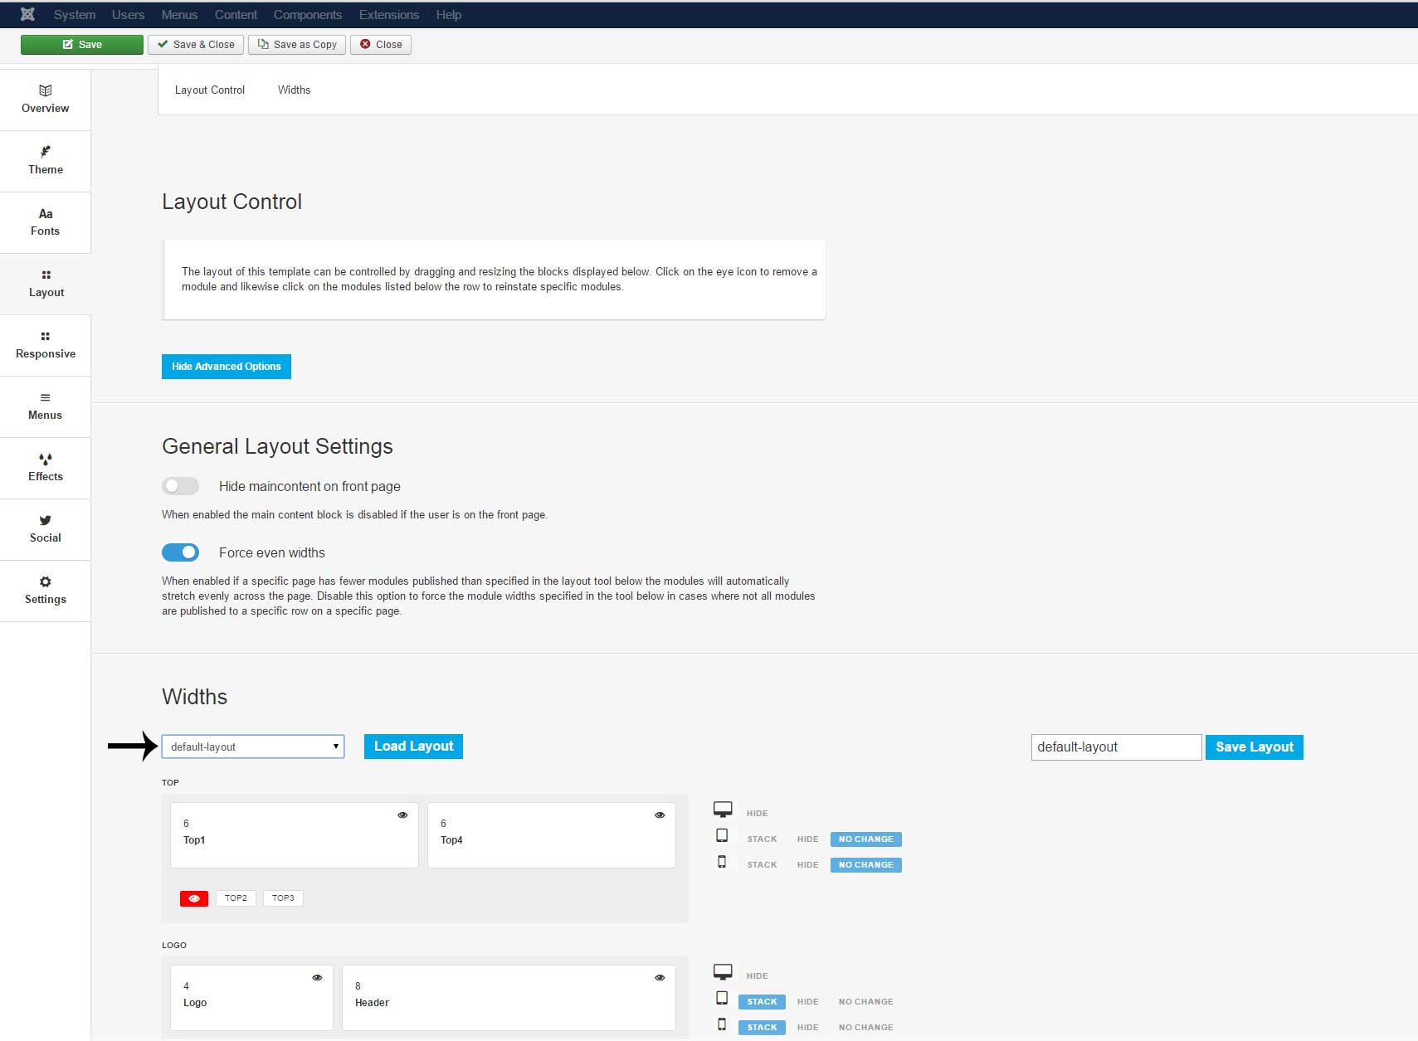This screenshot has height=1041, width=1418.
Task: Click the Top1 module block
Action: (295, 835)
